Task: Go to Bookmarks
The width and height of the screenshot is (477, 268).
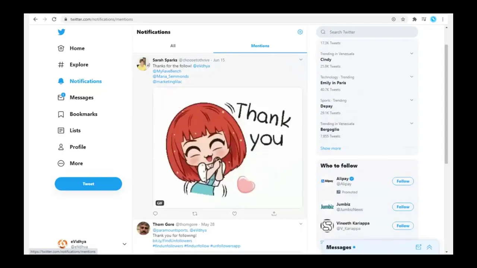Action: click(x=83, y=114)
